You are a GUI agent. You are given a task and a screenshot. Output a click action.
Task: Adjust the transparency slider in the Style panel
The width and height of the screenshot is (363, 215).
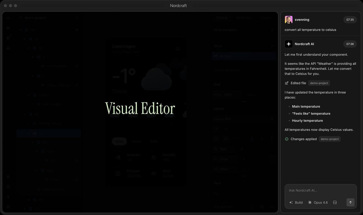272,207
